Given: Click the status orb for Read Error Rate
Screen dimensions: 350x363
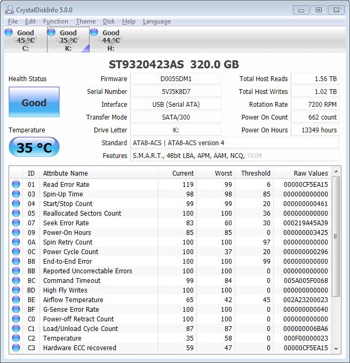Looking at the screenshot, I should tap(16, 184).
